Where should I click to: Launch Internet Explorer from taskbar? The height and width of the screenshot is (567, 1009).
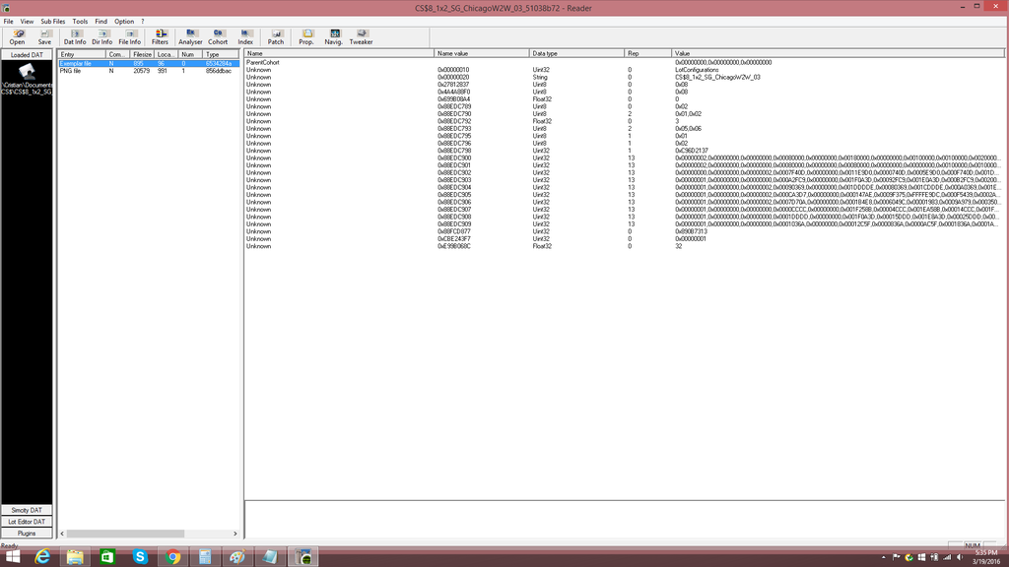click(x=42, y=557)
